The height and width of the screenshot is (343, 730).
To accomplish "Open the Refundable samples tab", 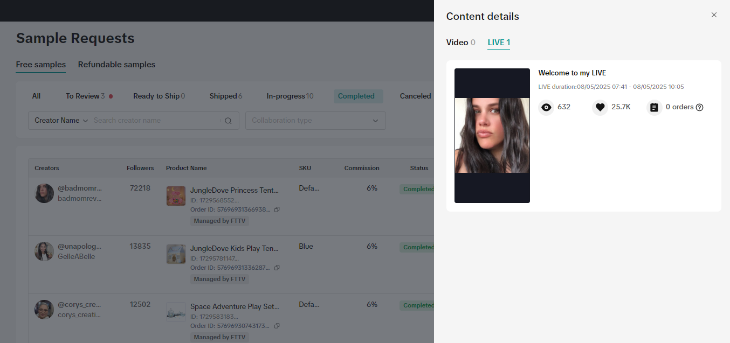I will 116,65.
